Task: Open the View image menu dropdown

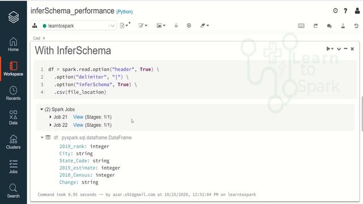Action: click(161, 25)
